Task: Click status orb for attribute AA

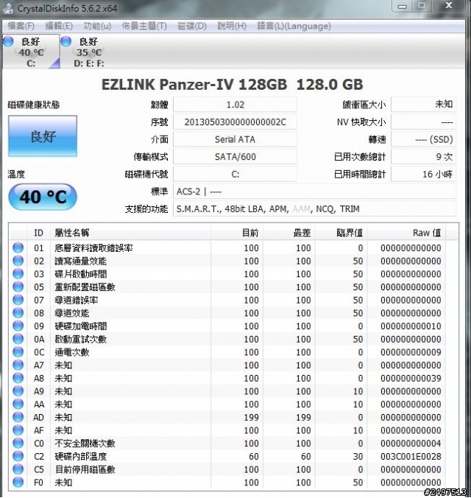Action: coord(18,404)
